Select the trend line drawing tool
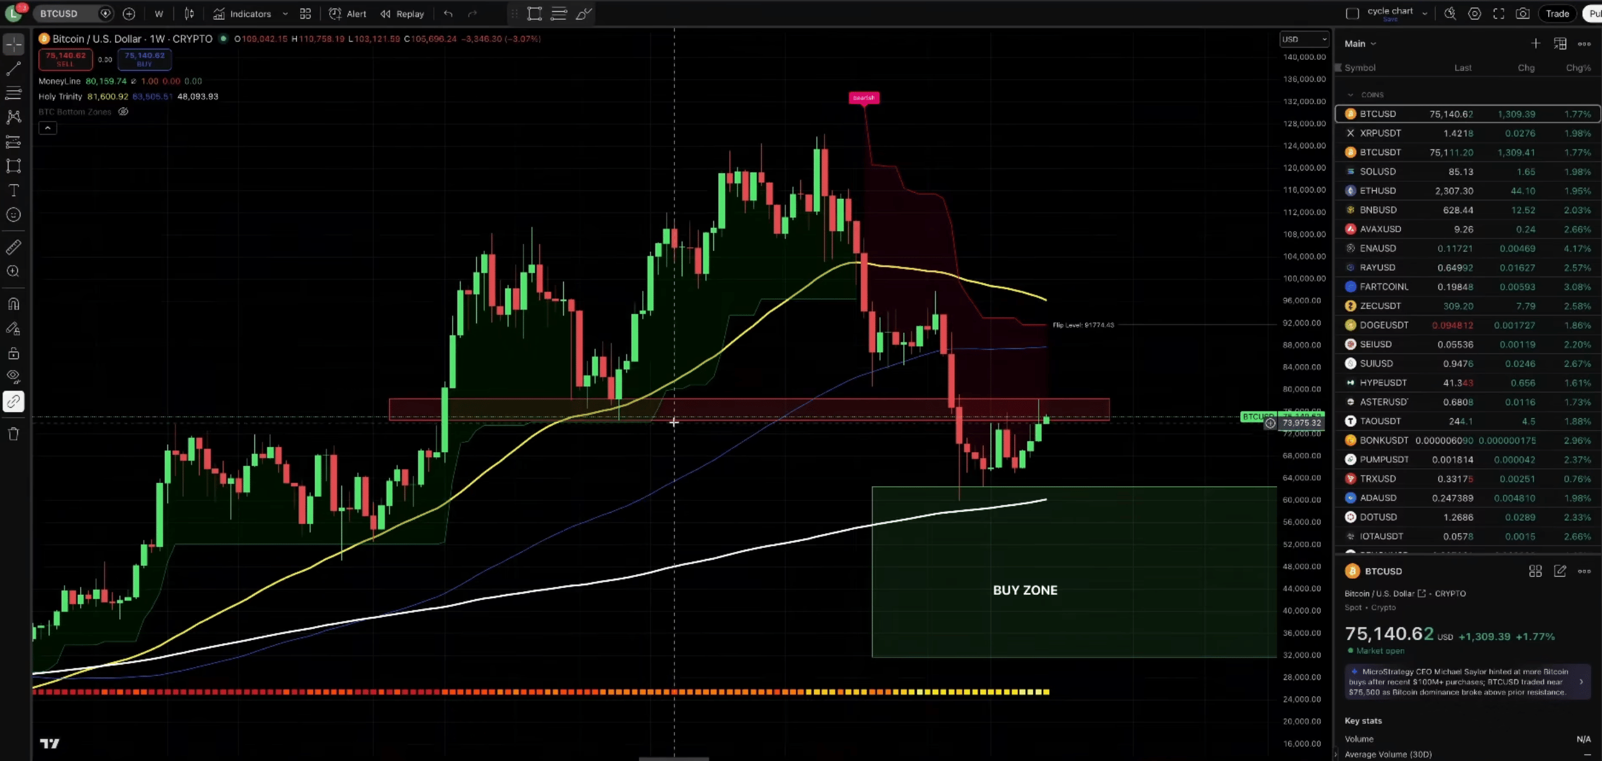This screenshot has width=1602, height=761. coord(13,69)
